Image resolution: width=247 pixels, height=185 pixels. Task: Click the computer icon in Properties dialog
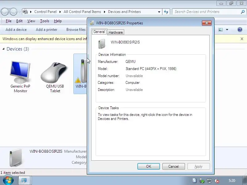click(x=102, y=43)
